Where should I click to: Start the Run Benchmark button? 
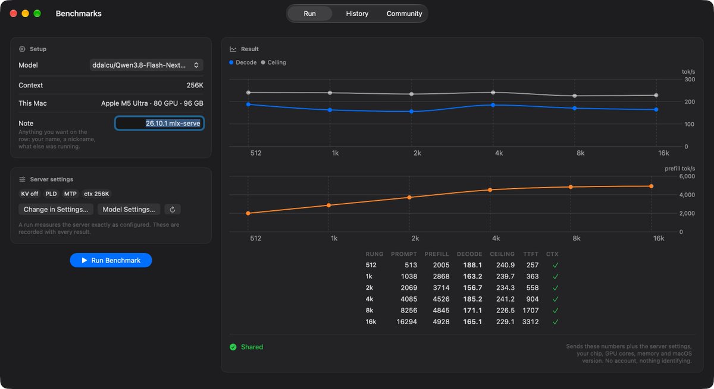pyautogui.click(x=111, y=260)
